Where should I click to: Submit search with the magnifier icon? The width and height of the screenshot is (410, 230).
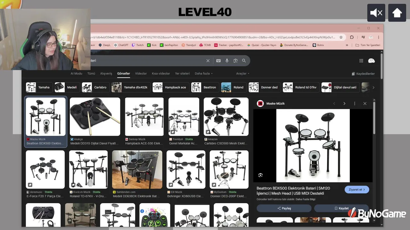[244, 61]
